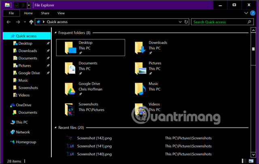The width and height of the screenshot is (259, 164).
Task: Select Pictures in the navigation pane
Action: tap(25, 66)
